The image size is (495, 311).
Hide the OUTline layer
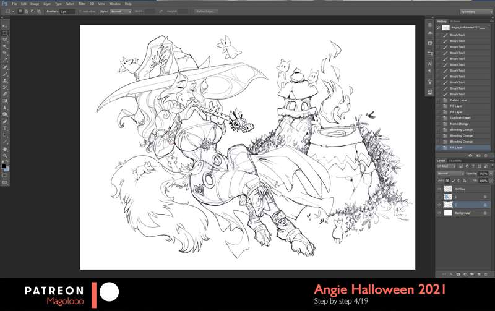[x=439, y=189]
